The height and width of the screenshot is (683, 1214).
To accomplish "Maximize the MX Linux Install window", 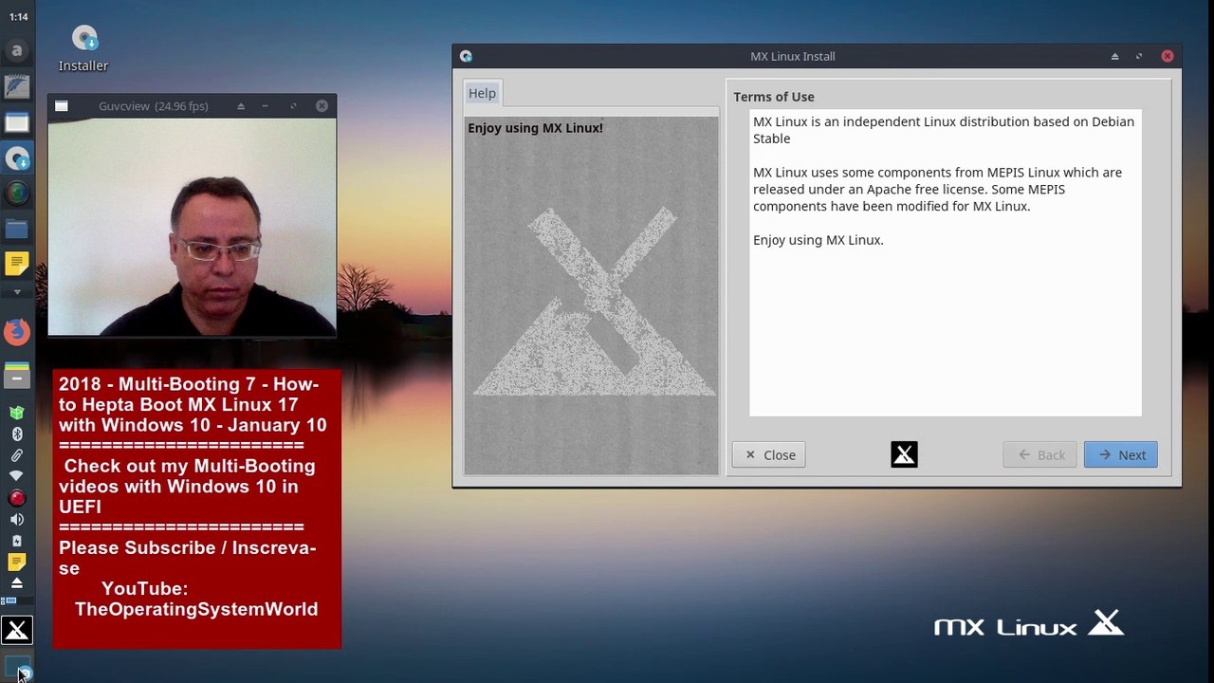I will pyautogui.click(x=1139, y=56).
